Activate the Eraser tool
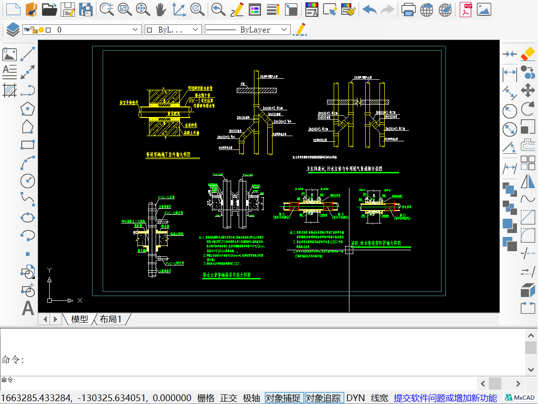Image resolution: width=538 pixels, height=404 pixels. 527,54
